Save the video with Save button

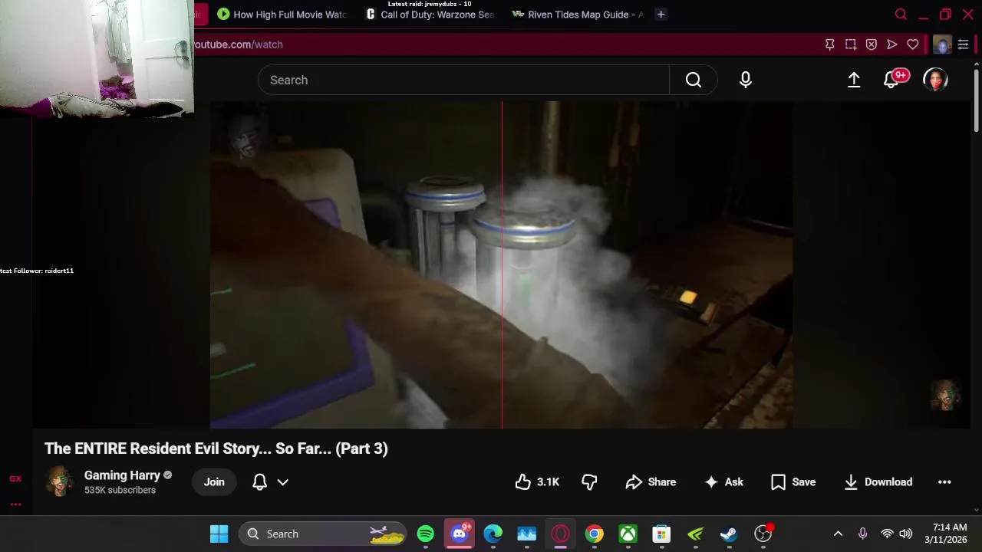[793, 481]
